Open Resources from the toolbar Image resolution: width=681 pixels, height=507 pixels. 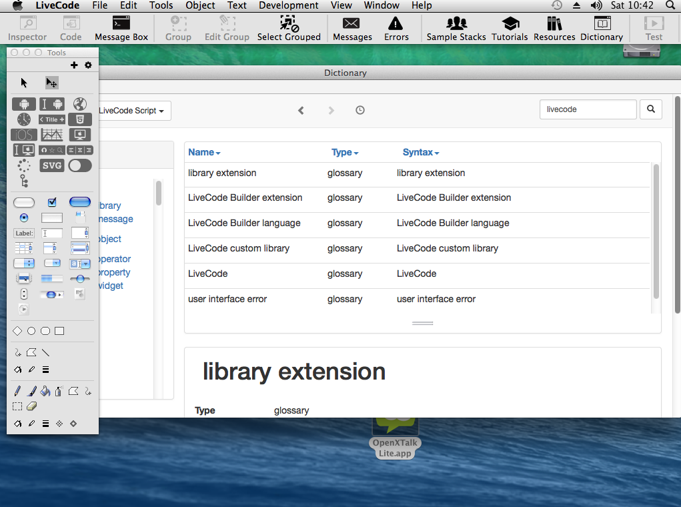pos(554,29)
